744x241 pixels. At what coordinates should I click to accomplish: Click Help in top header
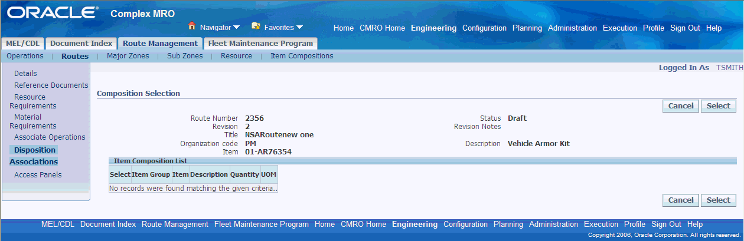click(x=714, y=28)
